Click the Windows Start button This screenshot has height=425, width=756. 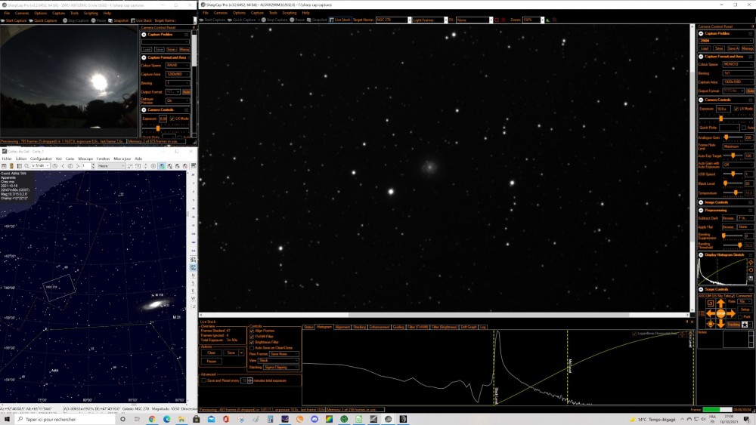pyautogui.click(x=7, y=419)
